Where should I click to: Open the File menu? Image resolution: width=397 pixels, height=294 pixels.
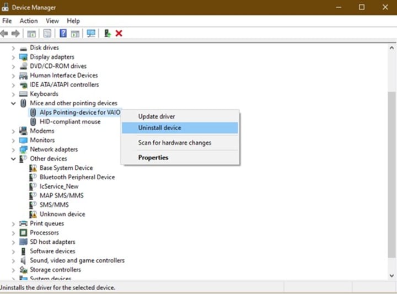(7, 21)
